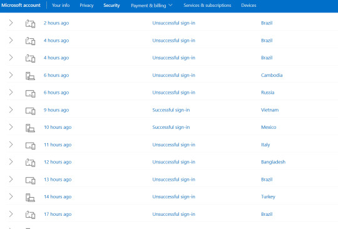Switch to the Privacy tab
The height and width of the screenshot is (229, 338).
point(86,6)
